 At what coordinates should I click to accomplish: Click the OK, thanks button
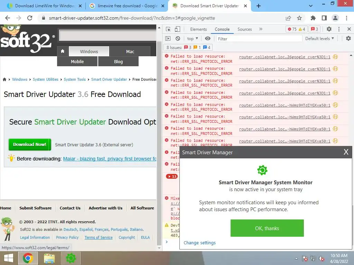pyautogui.click(x=267, y=228)
